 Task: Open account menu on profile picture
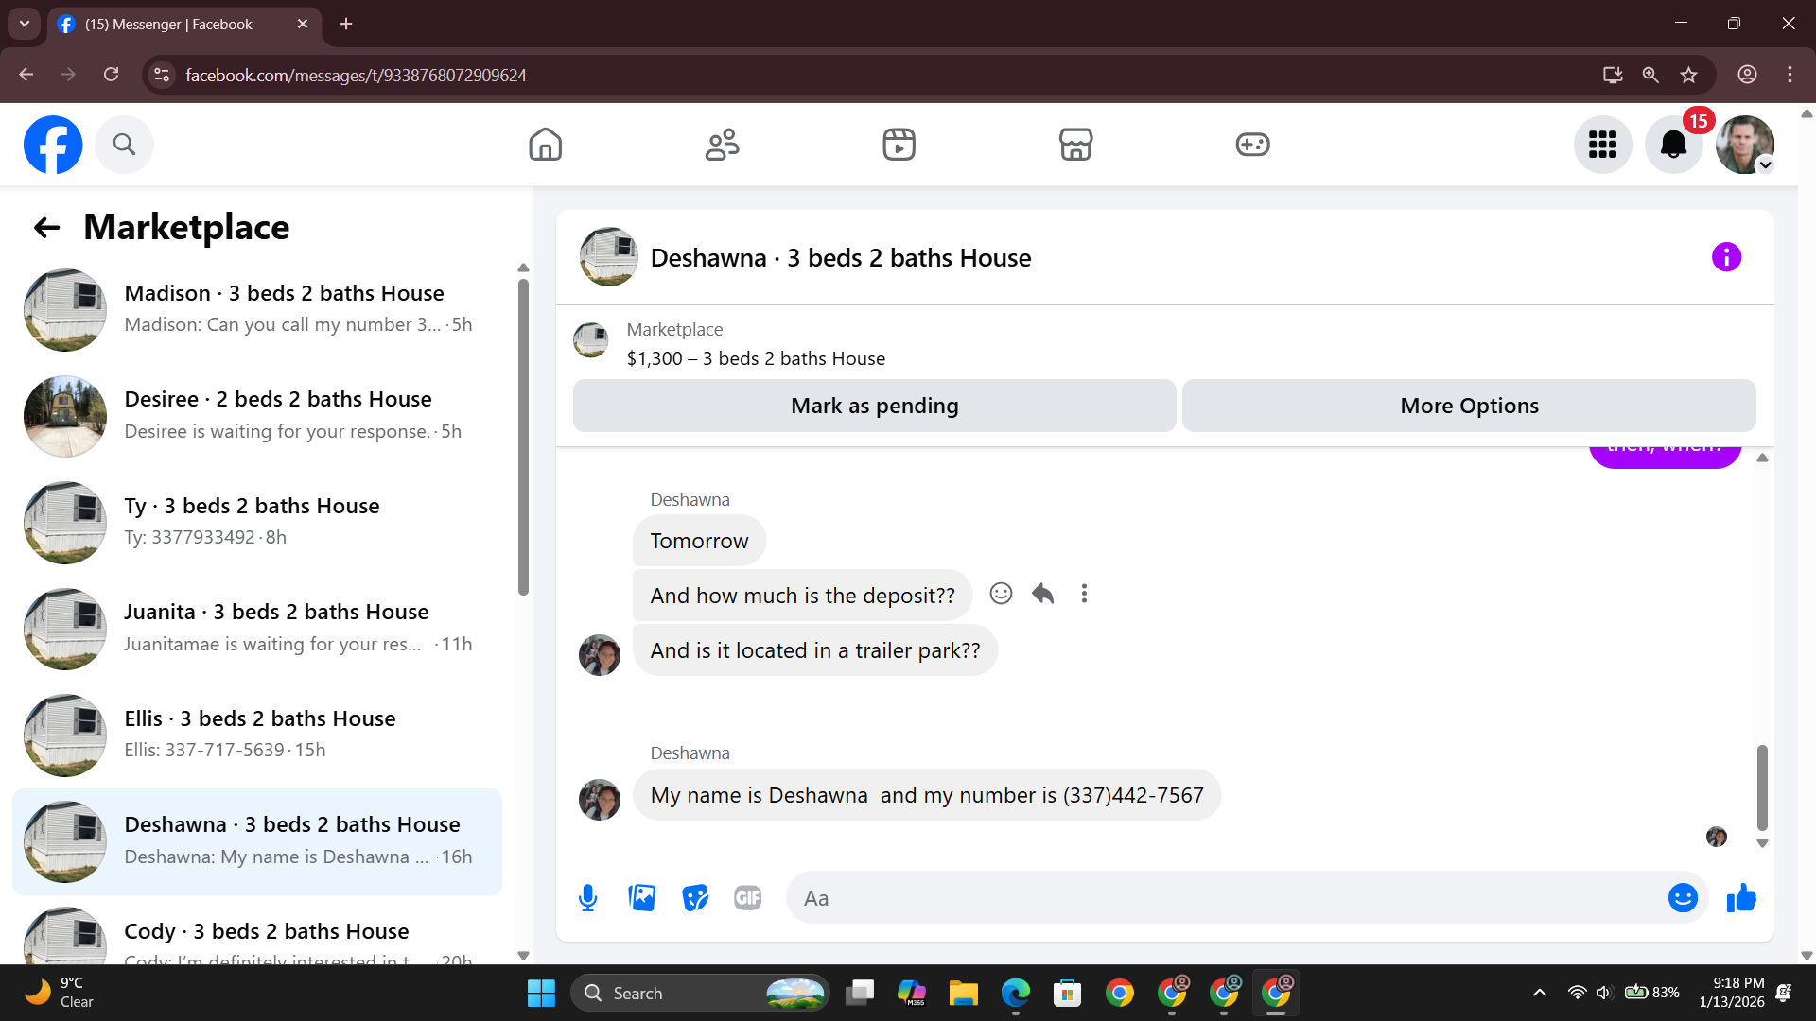pos(1745,145)
